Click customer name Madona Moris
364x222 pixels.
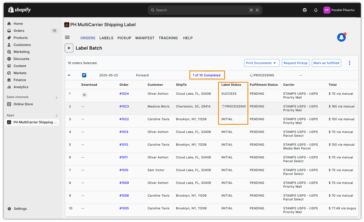pos(158,106)
